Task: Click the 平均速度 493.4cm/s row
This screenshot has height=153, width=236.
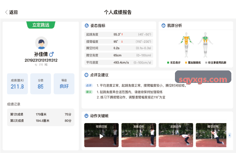Action: (x=119, y=62)
